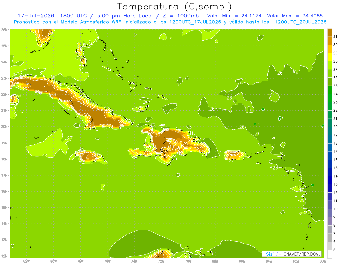Click color scale value 28
The width and height of the screenshot is (343, 265).
[x=336, y=61]
